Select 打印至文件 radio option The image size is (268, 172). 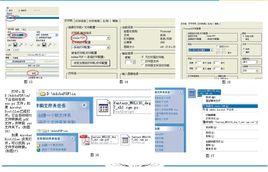142,61
